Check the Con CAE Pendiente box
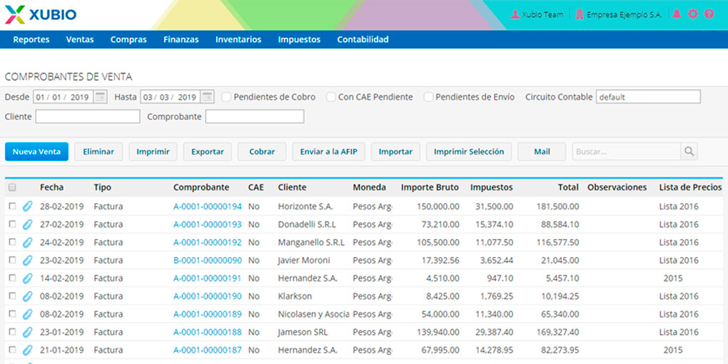Viewport: 728px width, 364px height. click(x=331, y=97)
